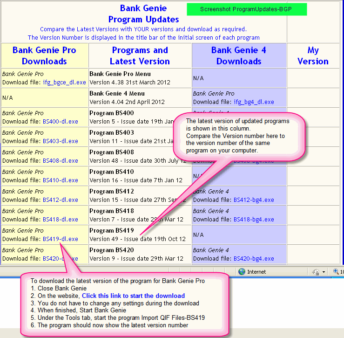
Task: Click the Bank Genie 4 Downloads header
Action: (239, 55)
